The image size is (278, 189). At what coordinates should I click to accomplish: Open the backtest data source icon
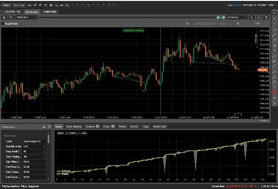point(11,18)
